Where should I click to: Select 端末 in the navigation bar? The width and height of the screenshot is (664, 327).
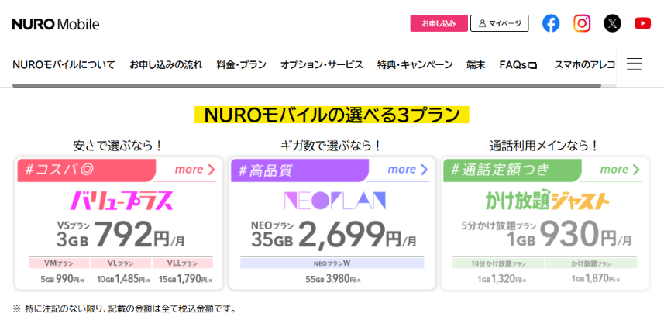click(476, 65)
